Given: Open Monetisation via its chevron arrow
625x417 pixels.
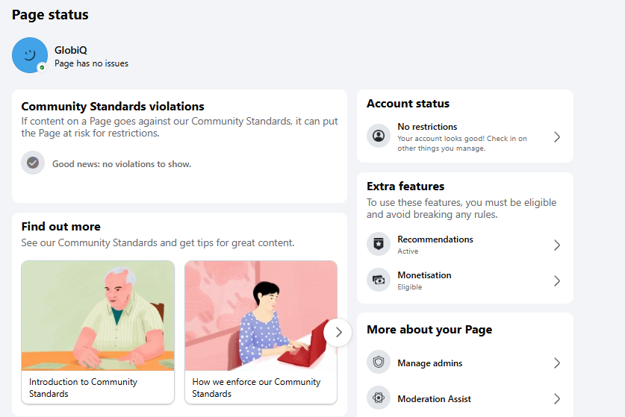Looking at the screenshot, I should 557,280.
